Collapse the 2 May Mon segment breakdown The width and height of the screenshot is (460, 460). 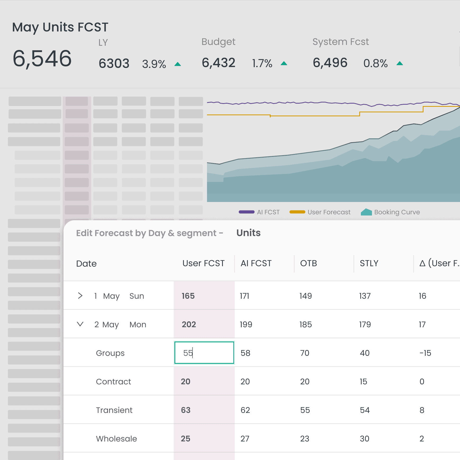pyautogui.click(x=80, y=324)
